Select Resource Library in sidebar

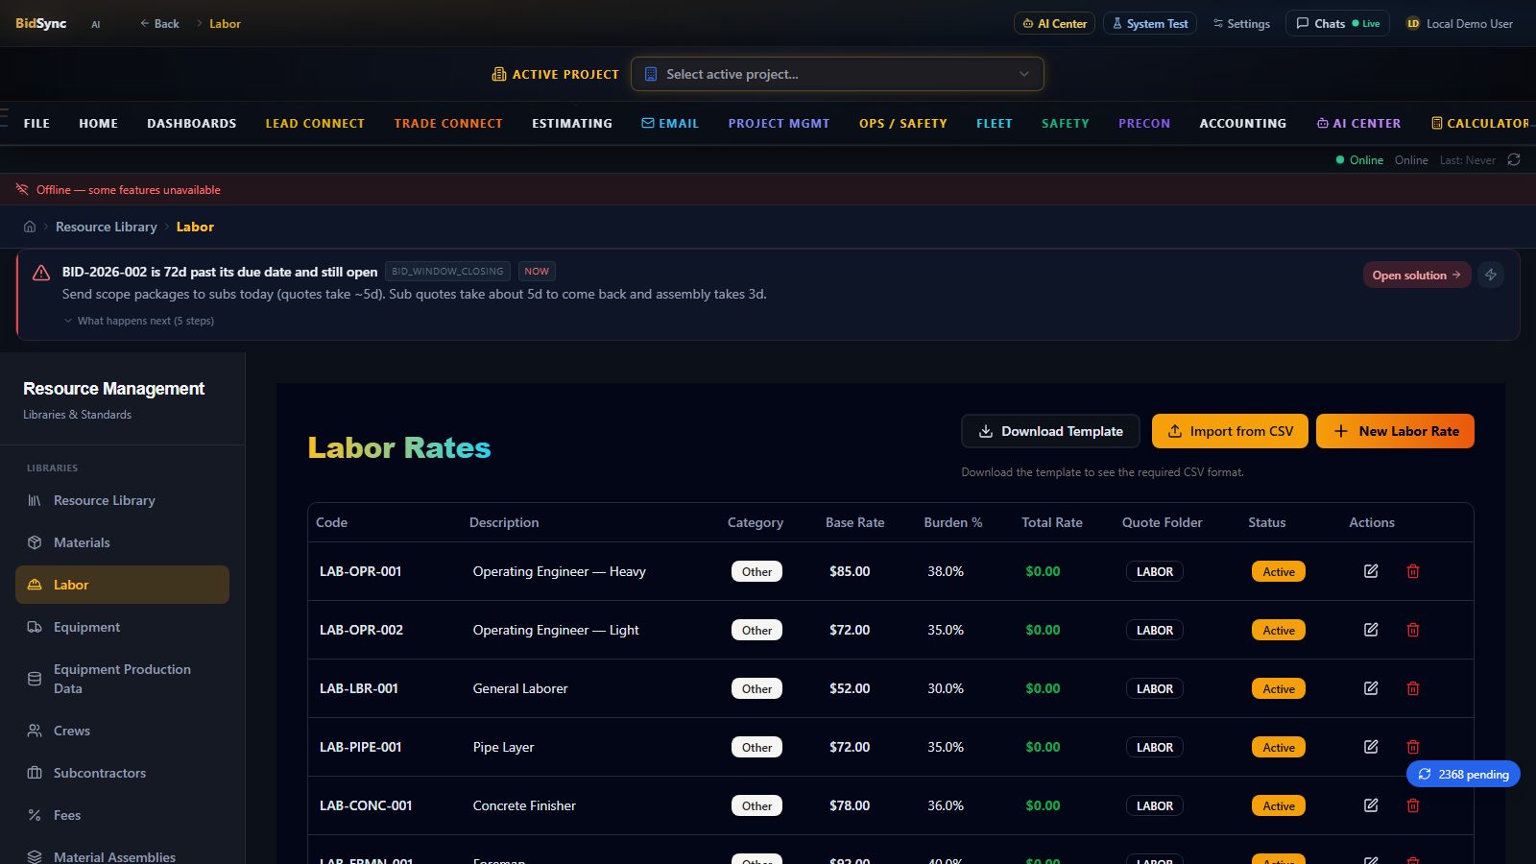(122, 500)
